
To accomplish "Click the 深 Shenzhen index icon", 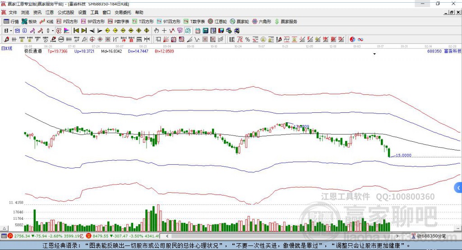I will 89,236.
